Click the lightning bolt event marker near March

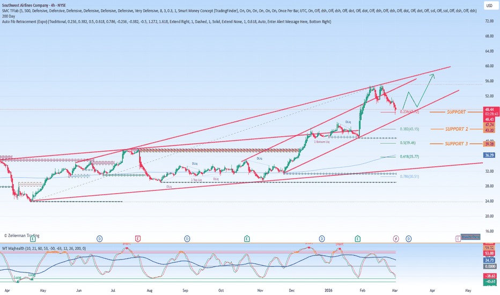point(396,239)
